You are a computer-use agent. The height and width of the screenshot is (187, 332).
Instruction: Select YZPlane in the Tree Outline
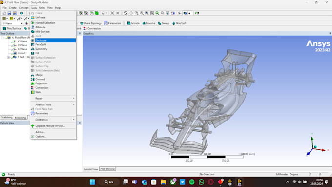tap(22, 49)
